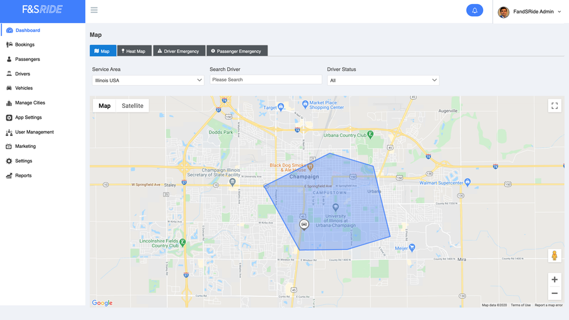Zoom out on the map
This screenshot has width=569, height=320.
pyautogui.click(x=554, y=293)
